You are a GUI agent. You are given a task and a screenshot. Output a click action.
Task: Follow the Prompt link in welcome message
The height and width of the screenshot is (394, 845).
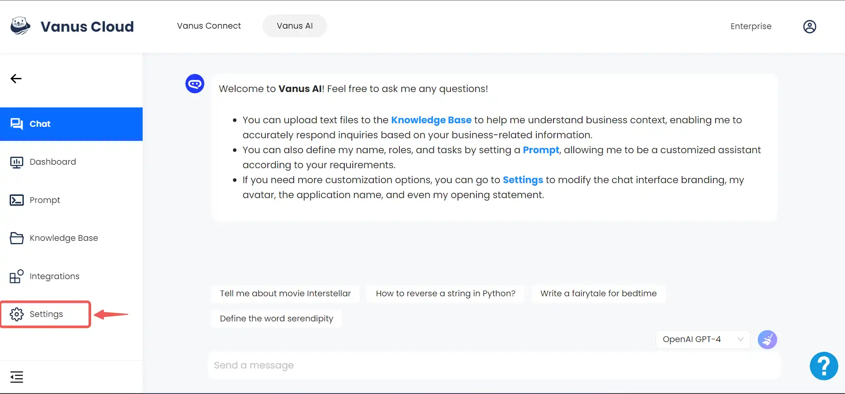(x=541, y=150)
